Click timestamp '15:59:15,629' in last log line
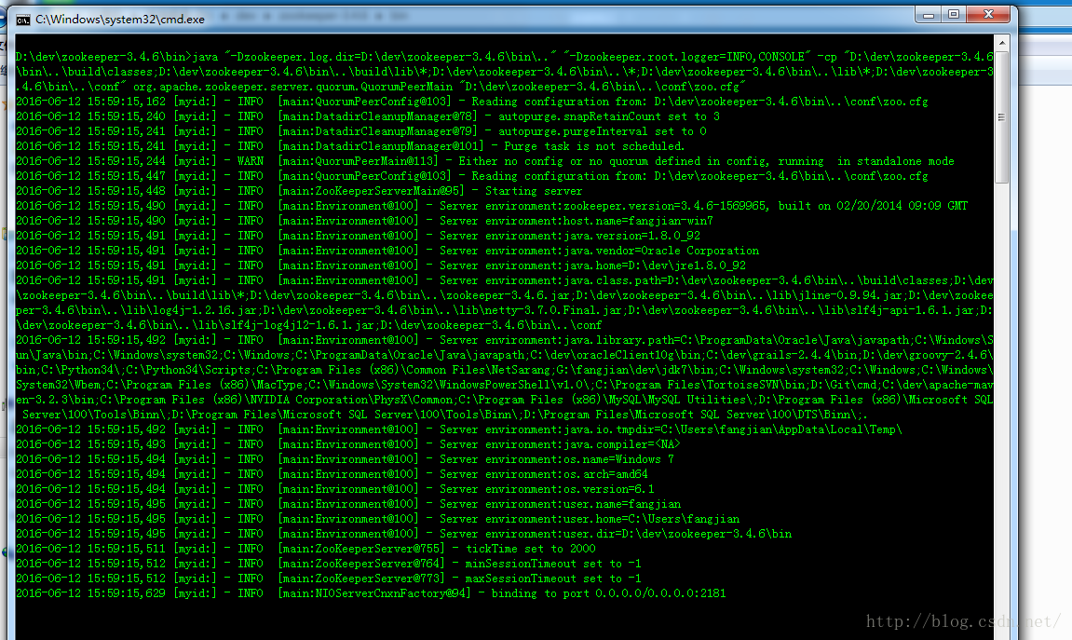 [x=127, y=593]
